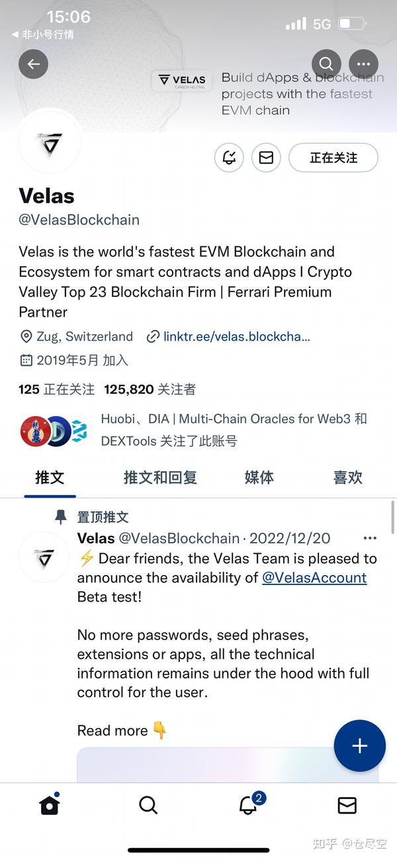Open the search icon at the top

point(326,64)
